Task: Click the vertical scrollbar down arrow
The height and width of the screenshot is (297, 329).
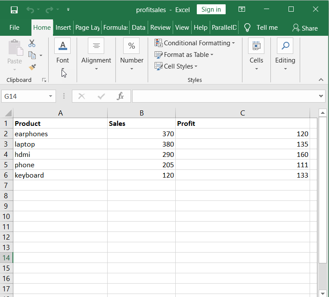Action: click(323, 293)
